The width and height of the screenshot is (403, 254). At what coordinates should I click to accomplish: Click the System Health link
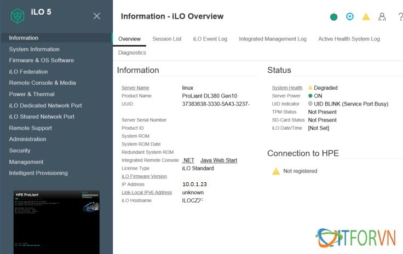click(287, 88)
